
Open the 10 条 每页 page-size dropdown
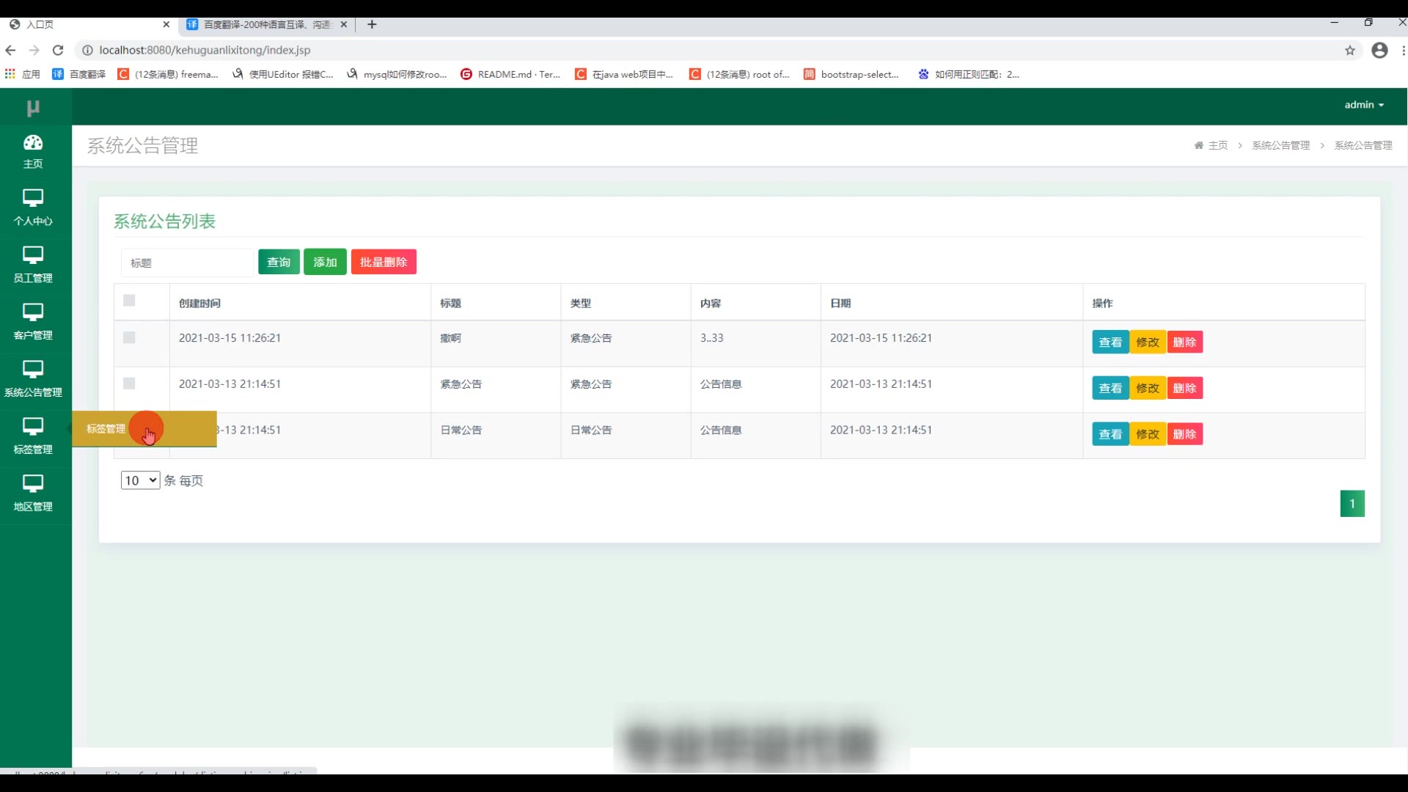point(140,480)
